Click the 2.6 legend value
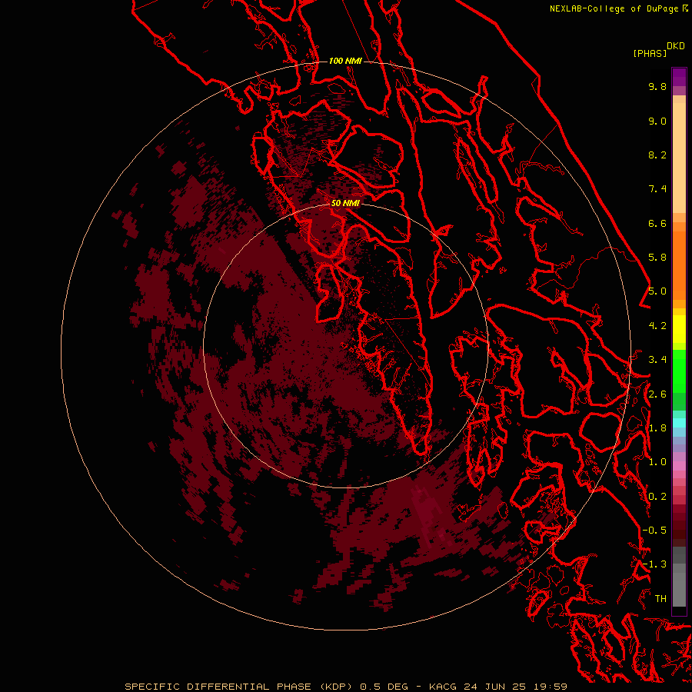692x692 pixels. pos(657,394)
